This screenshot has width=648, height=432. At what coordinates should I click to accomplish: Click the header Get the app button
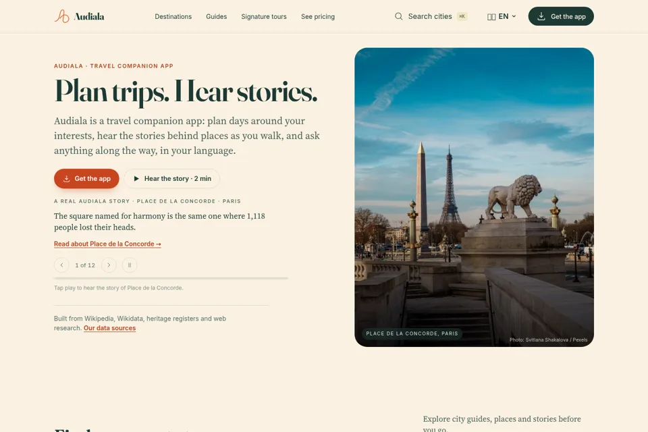click(561, 16)
